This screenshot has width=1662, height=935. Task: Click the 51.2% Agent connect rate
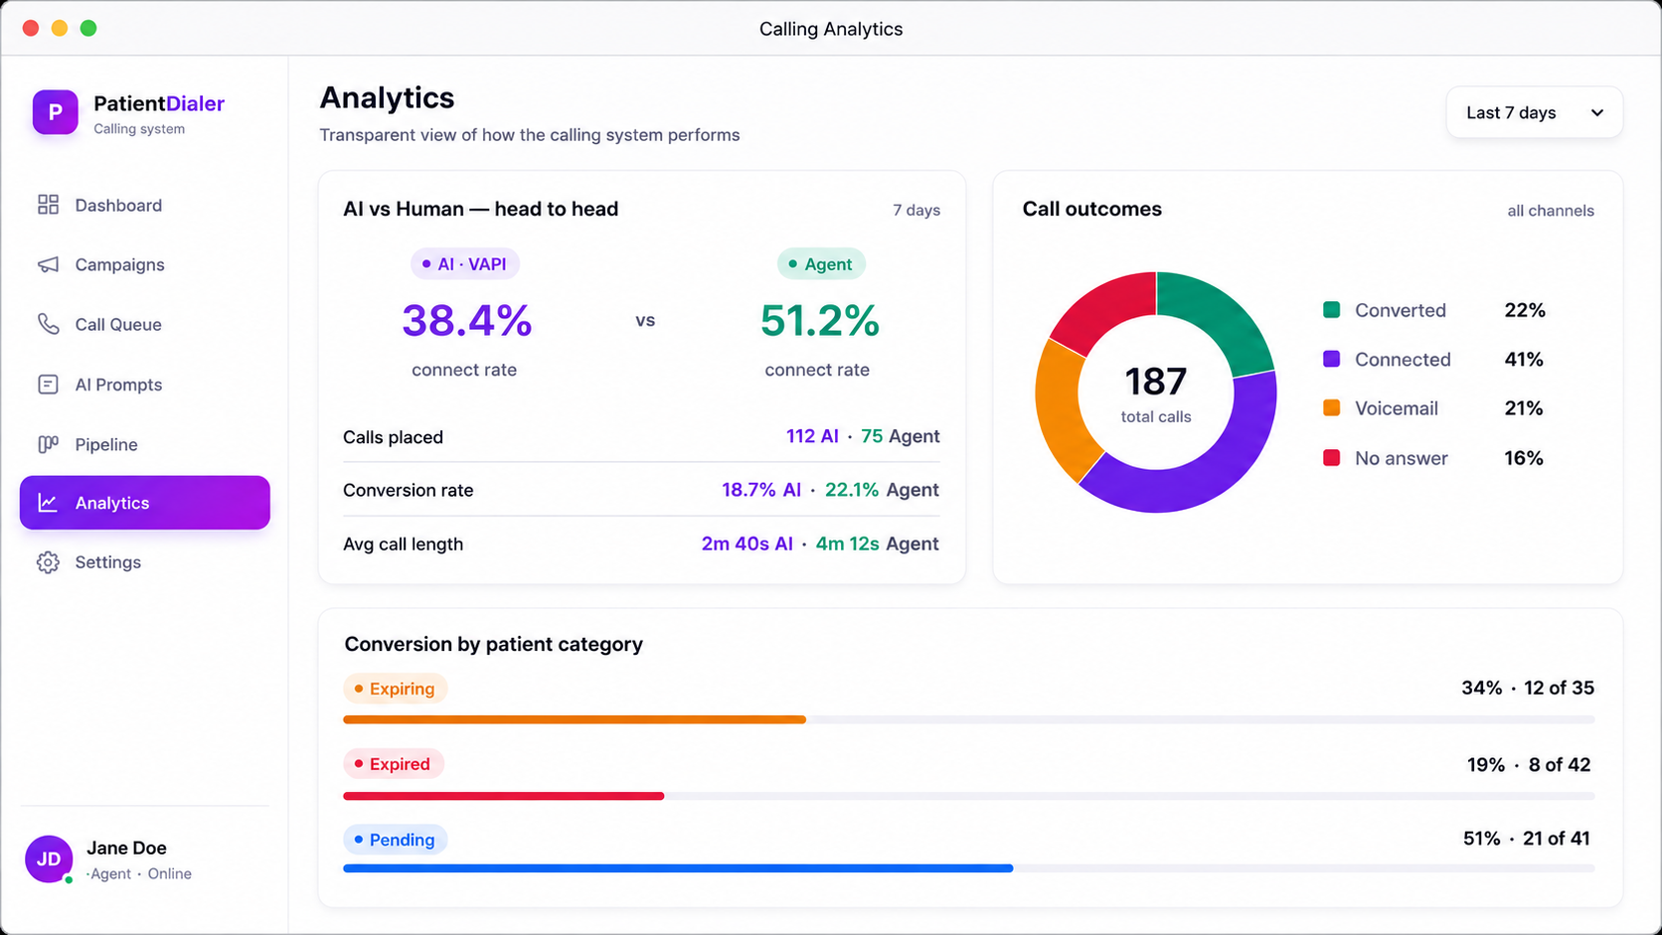coord(820,321)
